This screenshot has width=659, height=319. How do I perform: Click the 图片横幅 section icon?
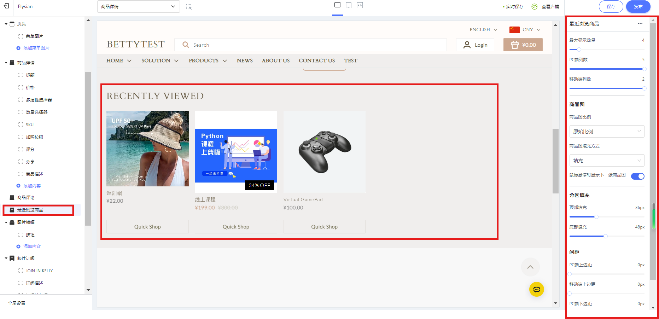coord(12,222)
